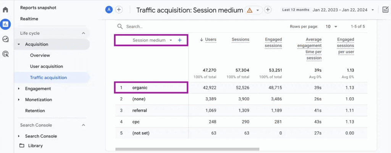Open the date range dropdown
Viewport: 391px width, 153px height.
373,10
